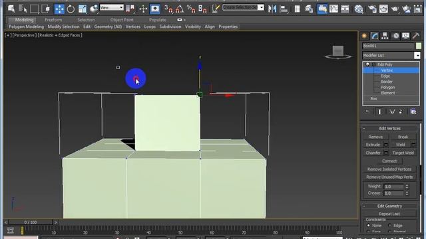Toggle Show End Result icon
This screenshot has height=239, width=426.
(379, 112)
